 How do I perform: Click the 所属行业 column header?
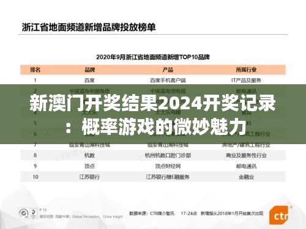246,70
